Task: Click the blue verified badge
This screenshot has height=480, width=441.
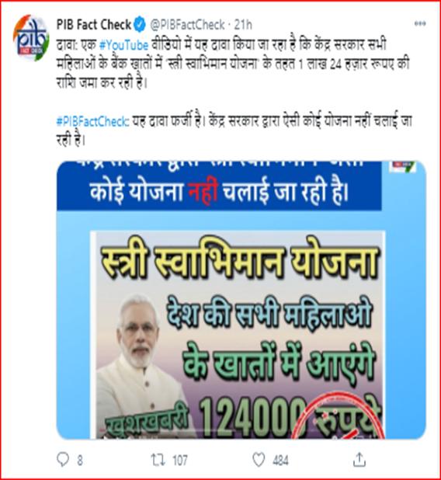Action: pyautogui.click(x=140, y=25)
